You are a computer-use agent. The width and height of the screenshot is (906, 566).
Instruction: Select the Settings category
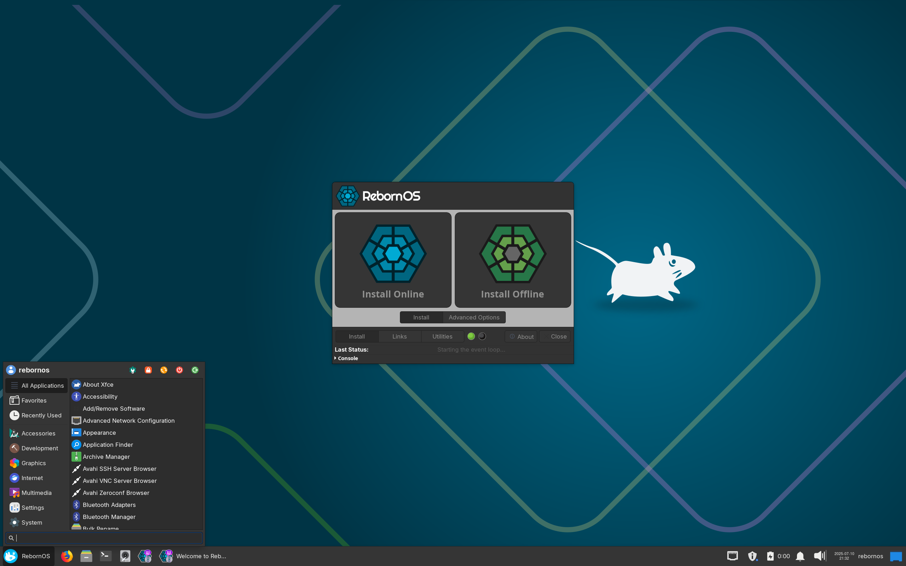36,508
